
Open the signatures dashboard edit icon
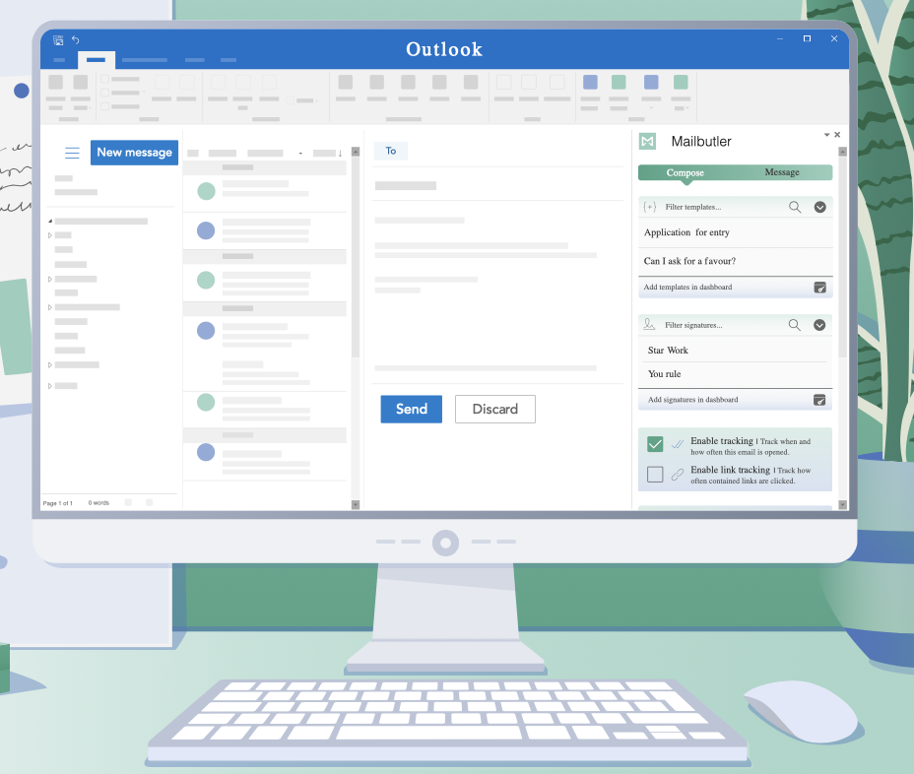tap(819, 400)
